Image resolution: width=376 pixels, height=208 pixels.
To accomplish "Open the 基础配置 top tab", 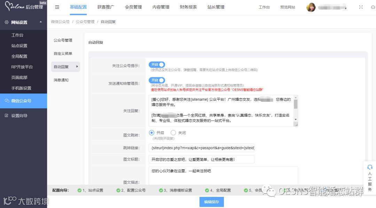I will pos(78,7).
